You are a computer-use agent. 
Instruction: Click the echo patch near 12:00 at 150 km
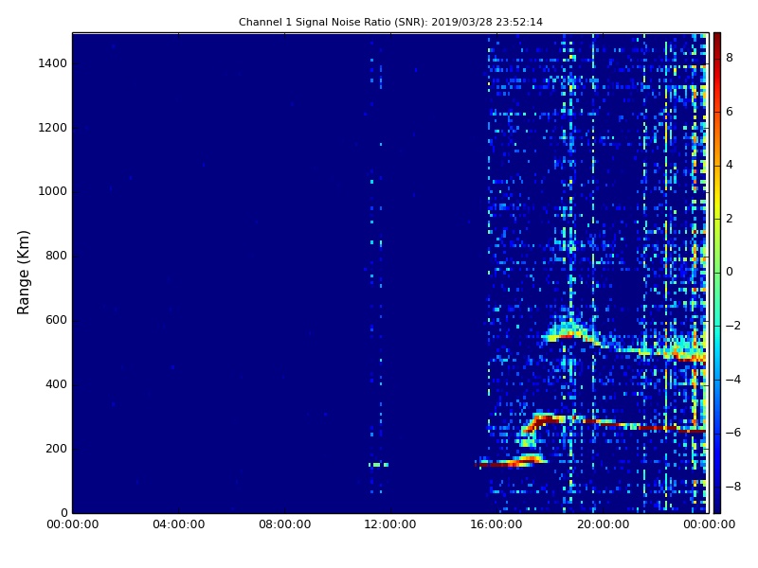click(x=378, y=465)
